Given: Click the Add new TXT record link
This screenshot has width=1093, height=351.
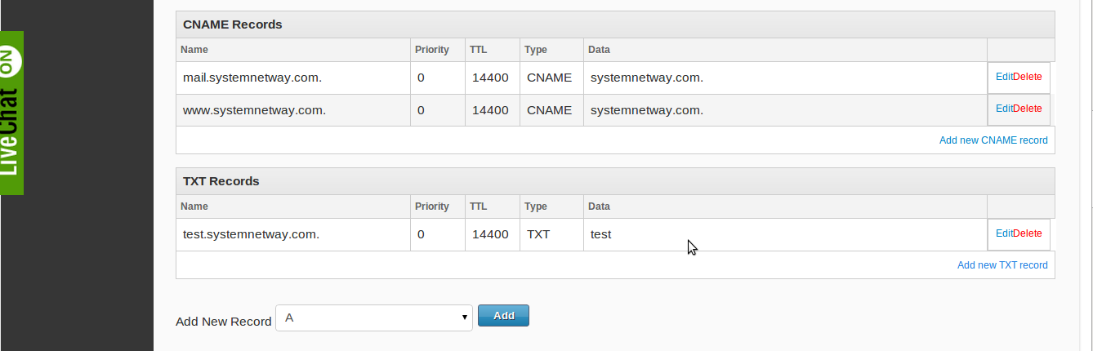Looking at the screenshot, I should pos(1002,265).
